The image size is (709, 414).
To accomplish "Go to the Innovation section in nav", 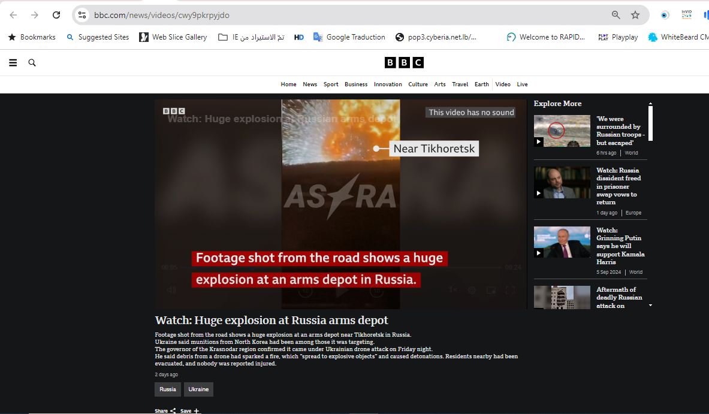I will [388, 84].
